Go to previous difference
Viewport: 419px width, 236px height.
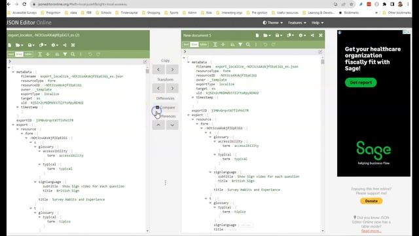(158, 125)
